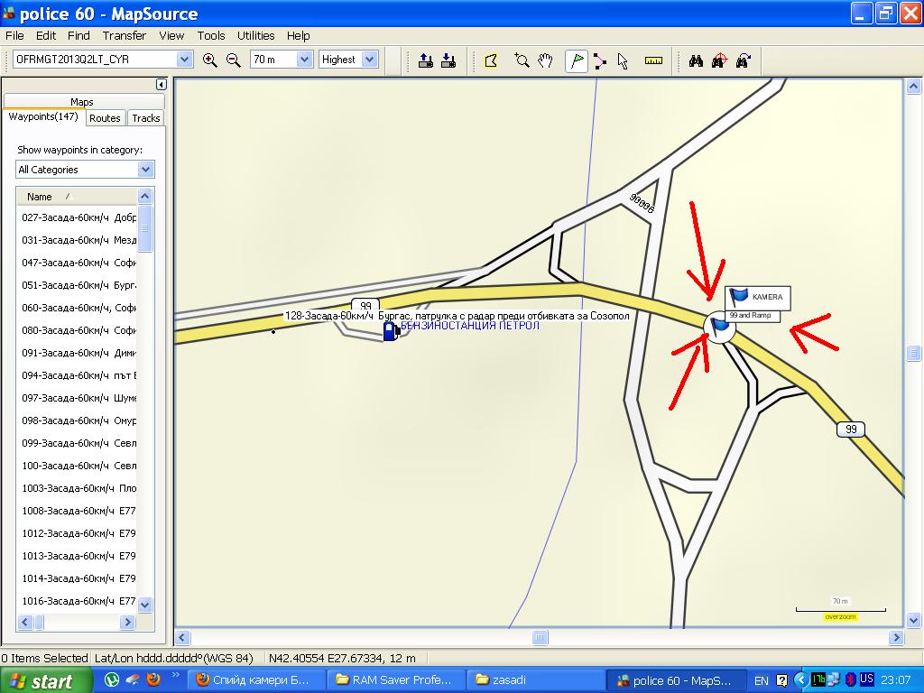Open the Find menu
The width and height of the screenshot is (924, 693).
(79, 35)
